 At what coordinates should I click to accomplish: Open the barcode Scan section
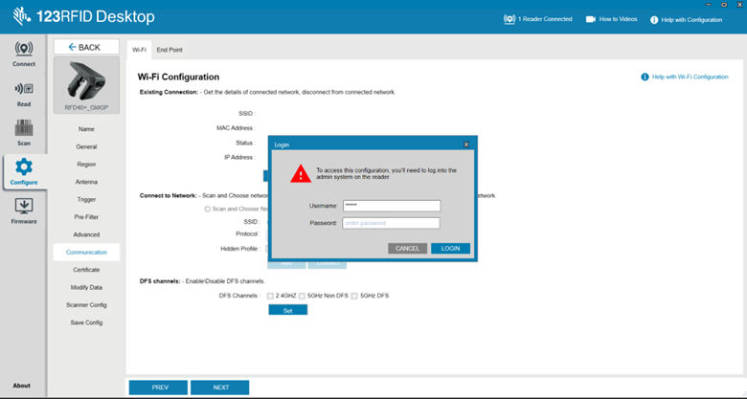click(x=24, y=133)
